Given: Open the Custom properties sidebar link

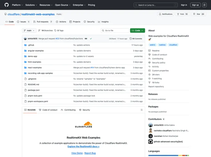Looking at the screenshot, I should coord(160,71).
